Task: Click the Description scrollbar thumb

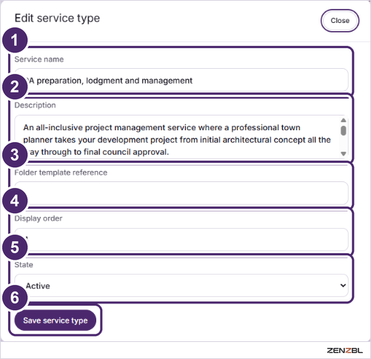Action: pyautogui.click(x=344, y=131)
